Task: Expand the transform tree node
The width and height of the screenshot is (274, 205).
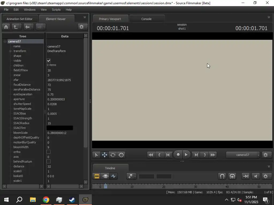Action: (10, 51)
